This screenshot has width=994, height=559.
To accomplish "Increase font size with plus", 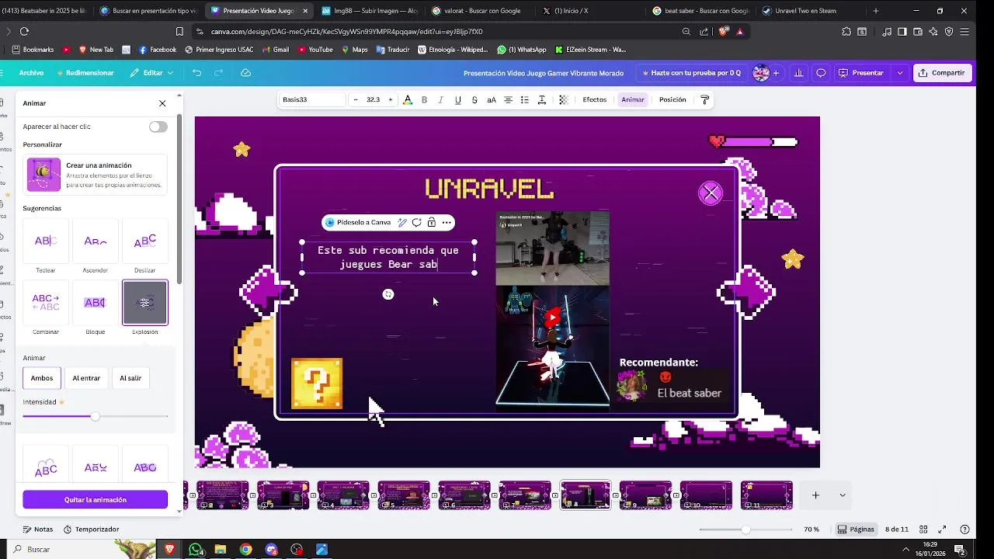I will coord(391,99).
